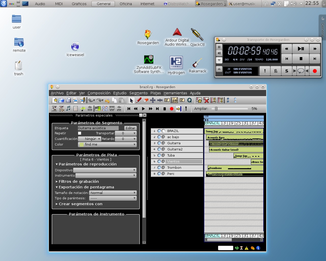Open the Archivo menu
326x261 pixels.
click(57, 93)
